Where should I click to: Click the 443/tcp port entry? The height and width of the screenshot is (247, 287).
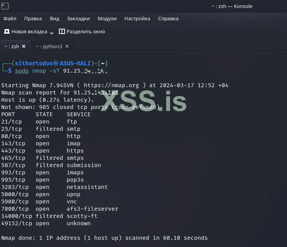(13, 151)
